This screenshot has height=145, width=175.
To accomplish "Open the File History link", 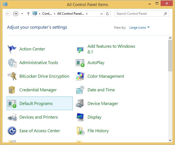I will pos(98,131).
